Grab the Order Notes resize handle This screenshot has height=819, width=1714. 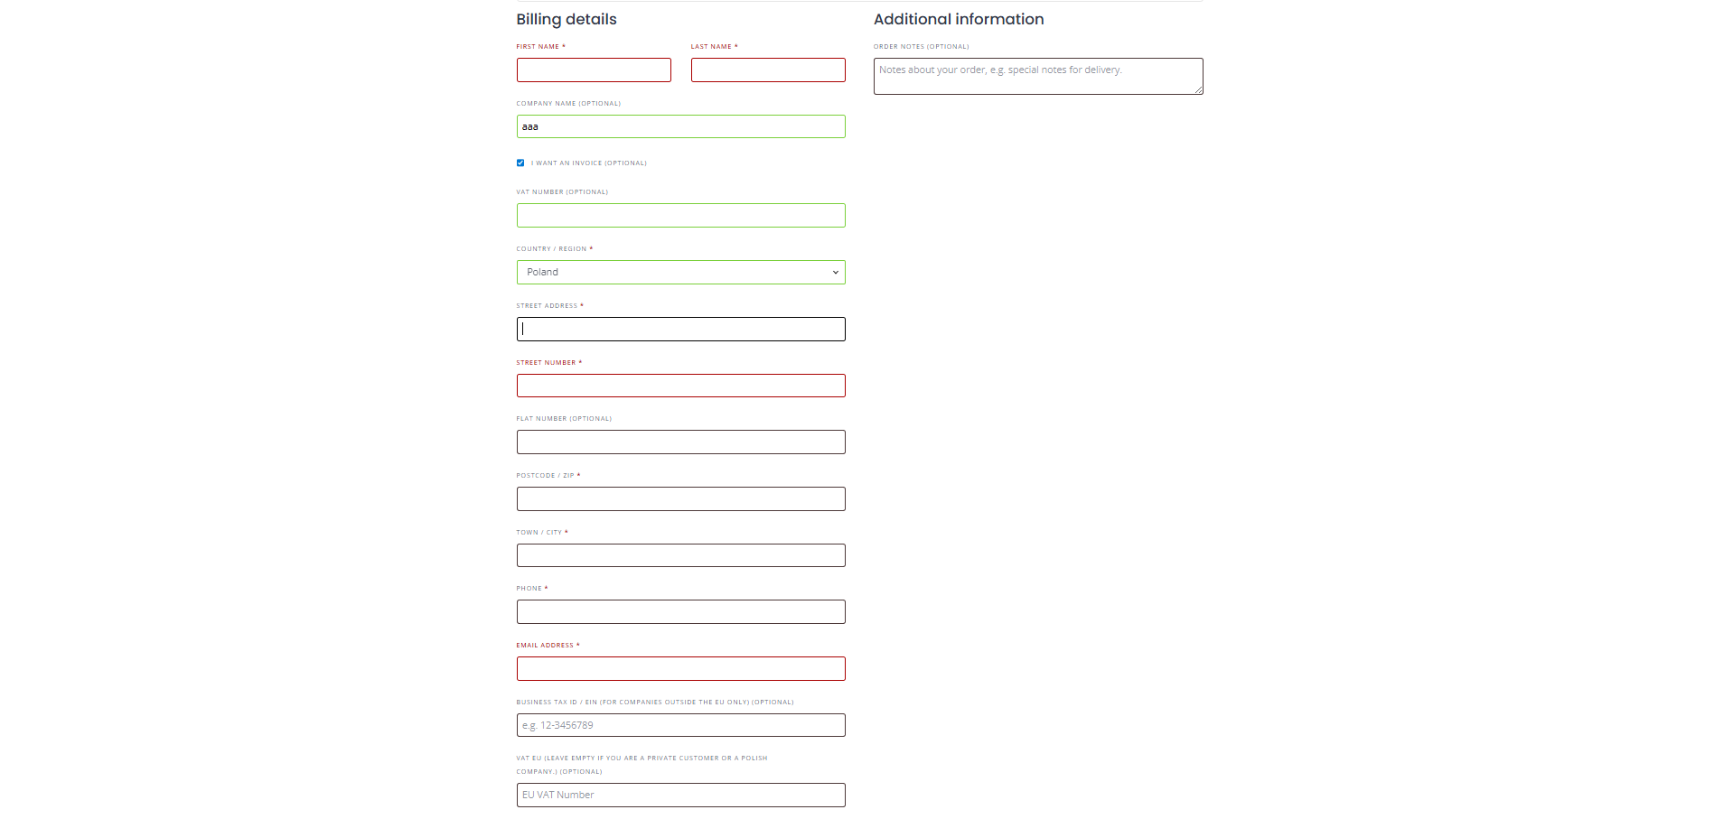tap(1199, 90)
